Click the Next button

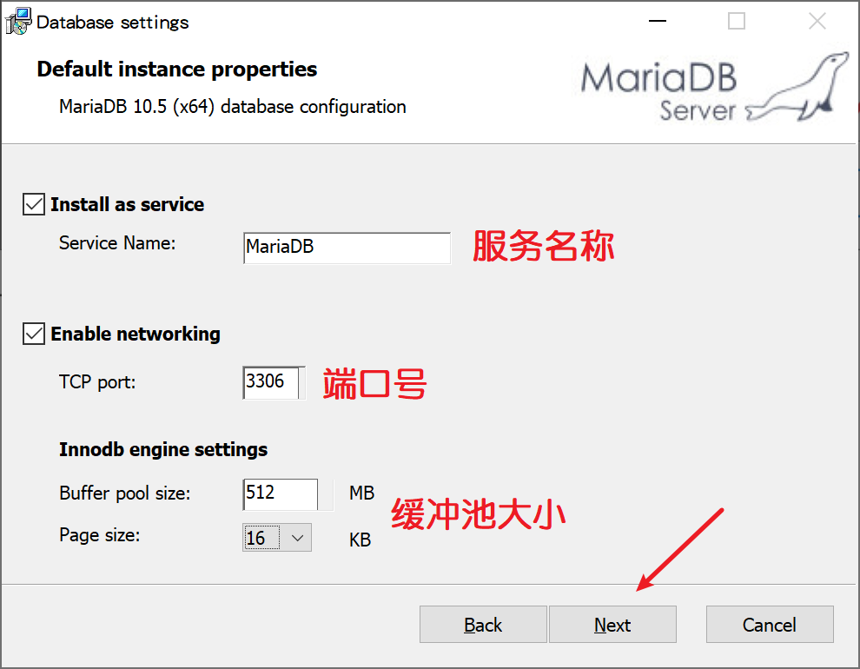[x=612, y=624]
